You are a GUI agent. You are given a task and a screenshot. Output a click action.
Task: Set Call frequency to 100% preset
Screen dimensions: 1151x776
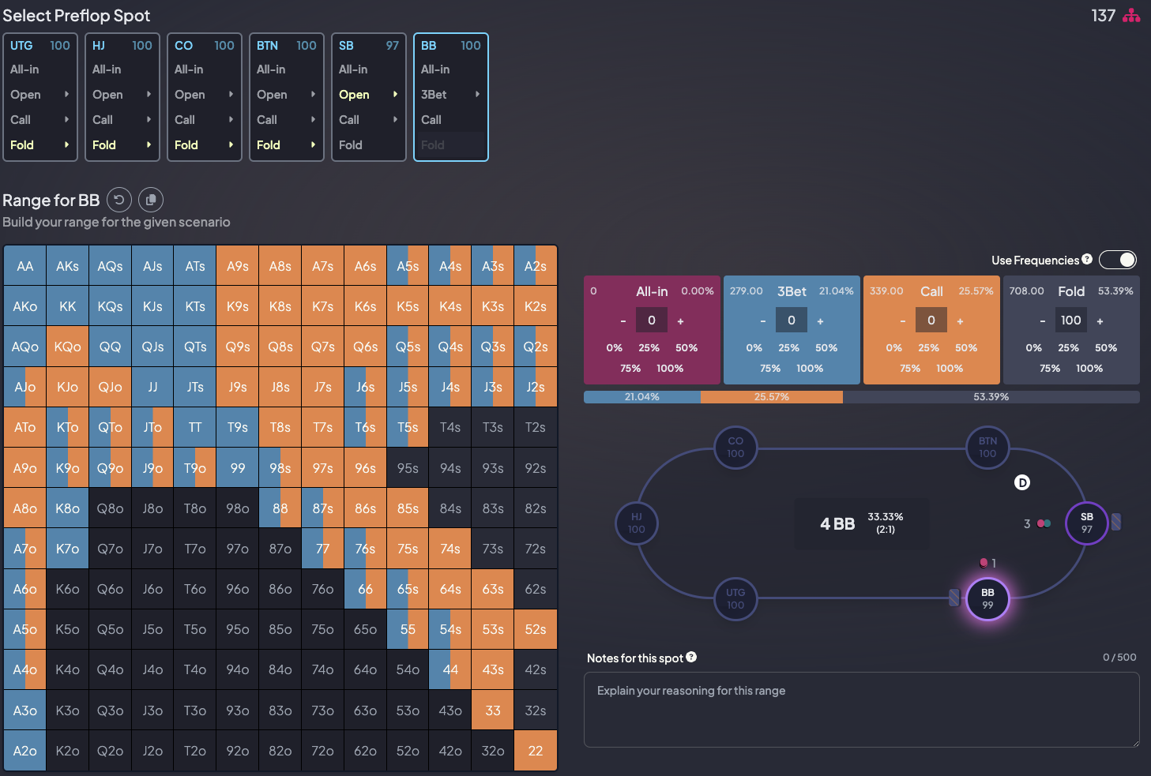pyautogui.click(x=950, y=368)
